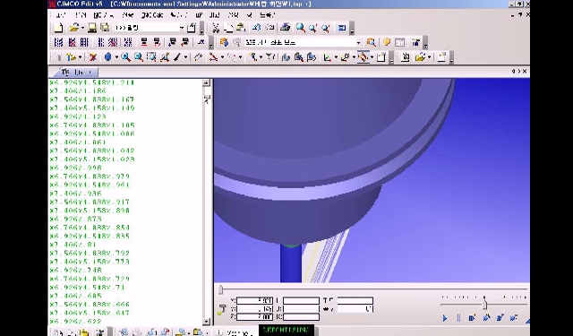Start backplot simulation with play button
Image resolution: width=573 pixels, height=336 pixels.
[445, 318]
